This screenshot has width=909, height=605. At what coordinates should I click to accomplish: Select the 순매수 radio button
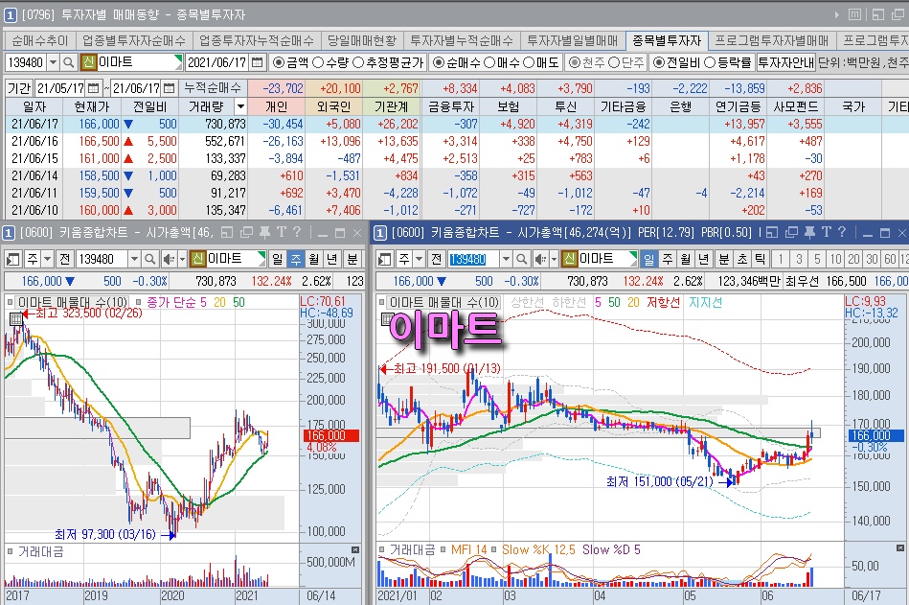coord(439,62)
